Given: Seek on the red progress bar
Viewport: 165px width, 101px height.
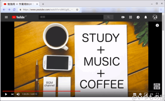Looking at the screenshot, I should pyautogui.click(x=81, y=91).
